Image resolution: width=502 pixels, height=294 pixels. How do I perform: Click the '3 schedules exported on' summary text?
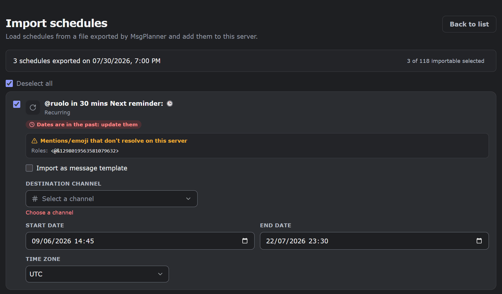87,61
